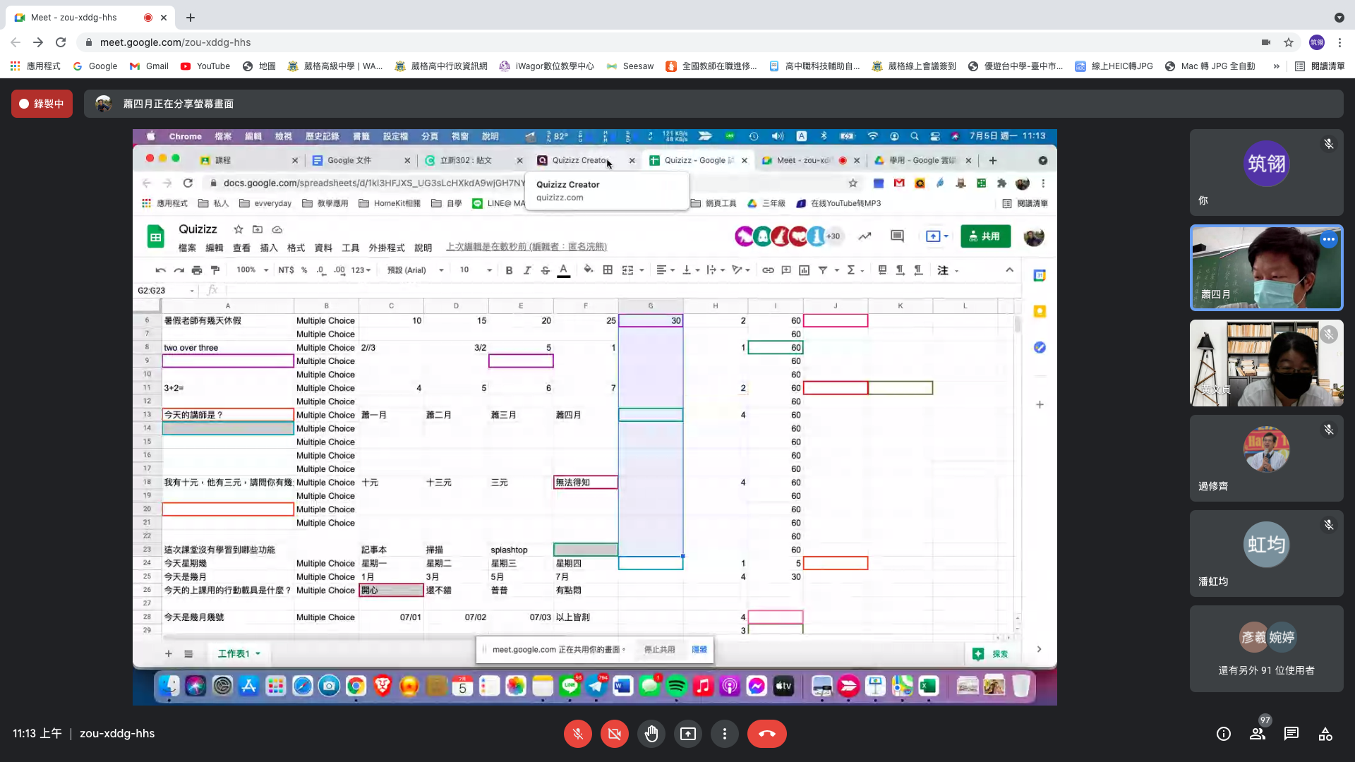This screenshot has height=762, width=1355.
Task: Open the chat with everyone panel
Action: click(x=1291, y=734)
